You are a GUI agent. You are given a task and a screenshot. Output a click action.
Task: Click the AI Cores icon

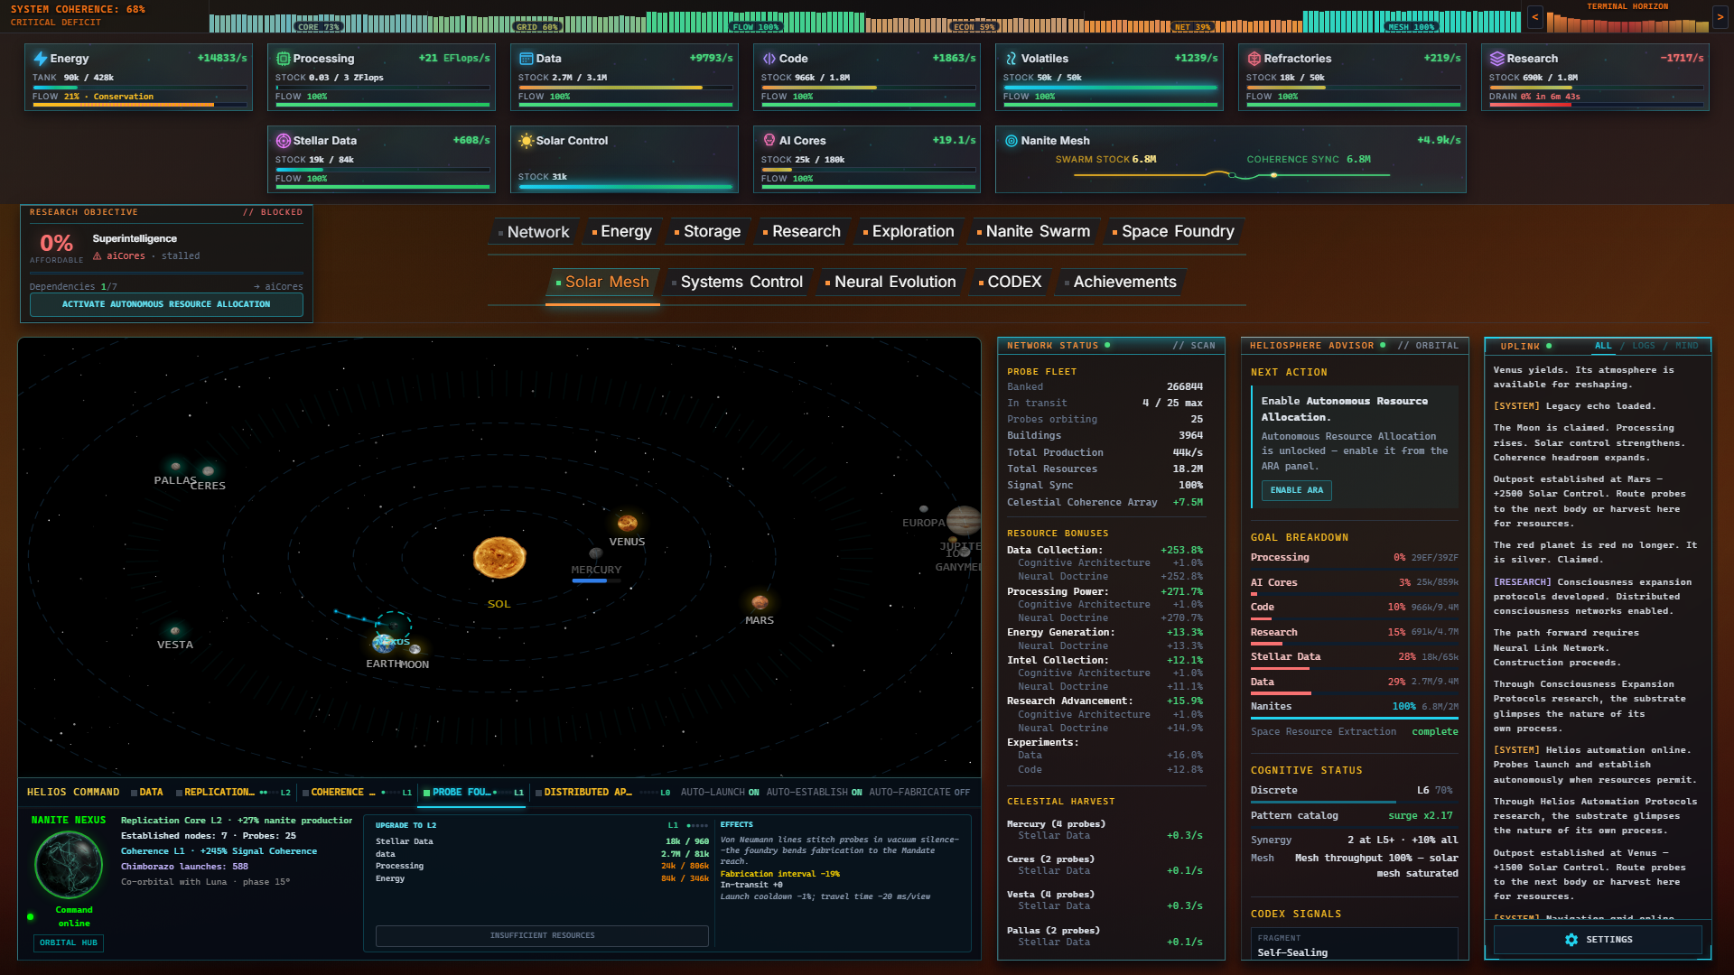pyautogui.click(x=769, y=141)
